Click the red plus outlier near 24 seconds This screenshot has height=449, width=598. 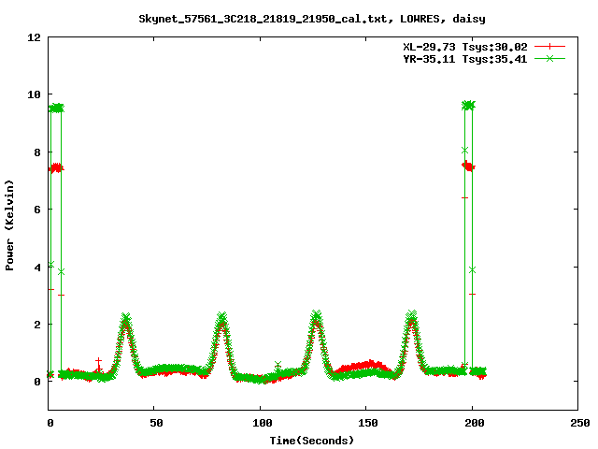98,361
